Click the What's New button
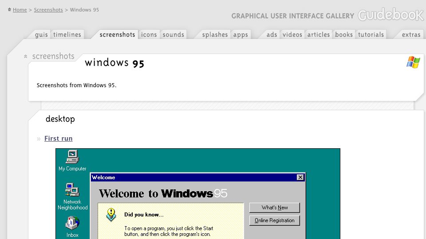426x239 pixels. [x=274, y=208]
